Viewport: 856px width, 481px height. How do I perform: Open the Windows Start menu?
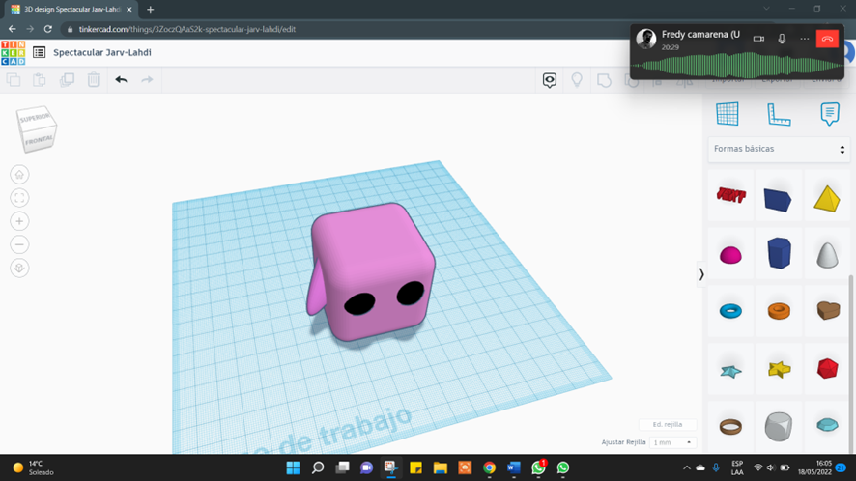[x=293, y=467]
